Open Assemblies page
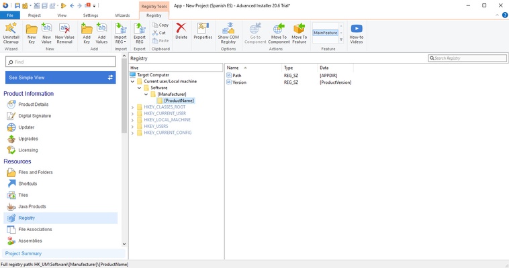The image size is (509, 268). pos(30,241)
